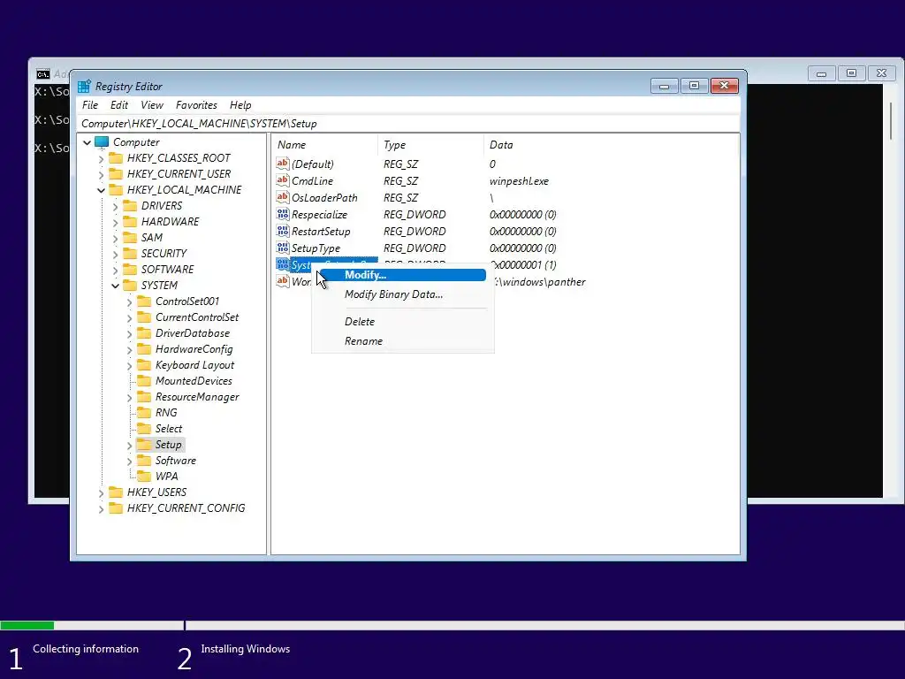The height and width of the screenshot is (679, 905).
Task: Collapse the HKEY_LOCAL_MACHINE node
Action: coord(102,190)
